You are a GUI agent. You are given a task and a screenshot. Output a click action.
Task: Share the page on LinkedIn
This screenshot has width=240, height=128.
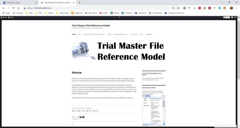point(90,111)
